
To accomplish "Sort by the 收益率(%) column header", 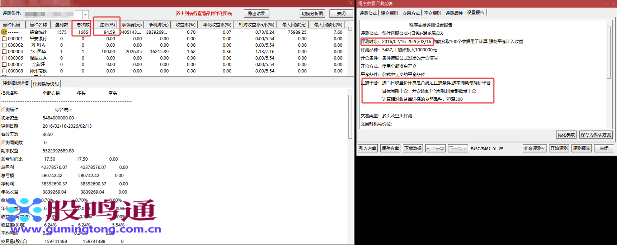I will [x=185, y=25].
